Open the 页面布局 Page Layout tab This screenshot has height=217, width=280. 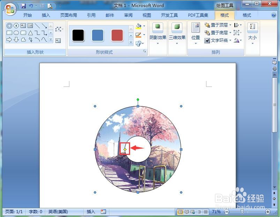coord(69,15)
